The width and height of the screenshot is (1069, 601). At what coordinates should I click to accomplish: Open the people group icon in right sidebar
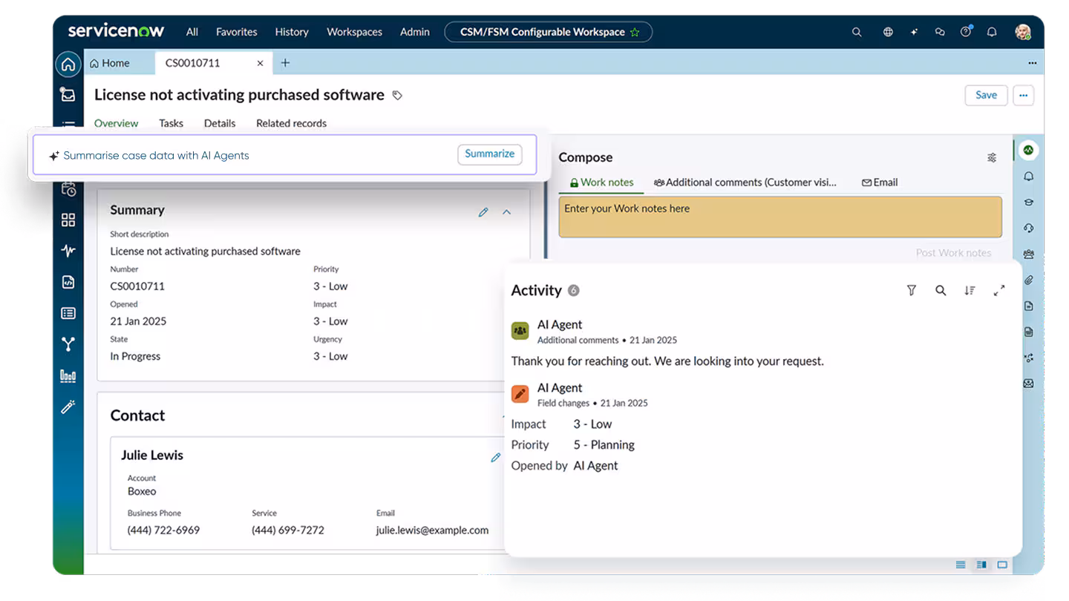1028,254
